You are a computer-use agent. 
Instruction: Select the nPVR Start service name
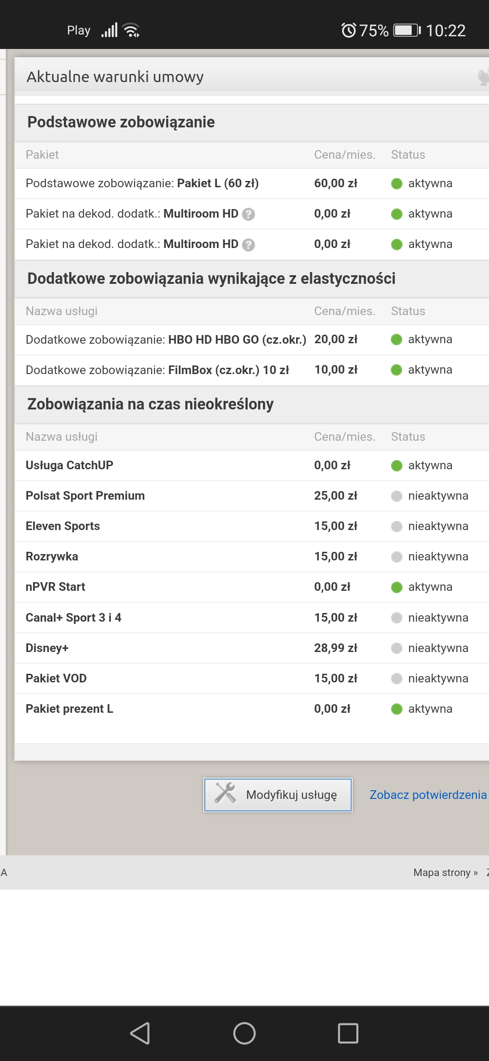(x=55, y=587)
